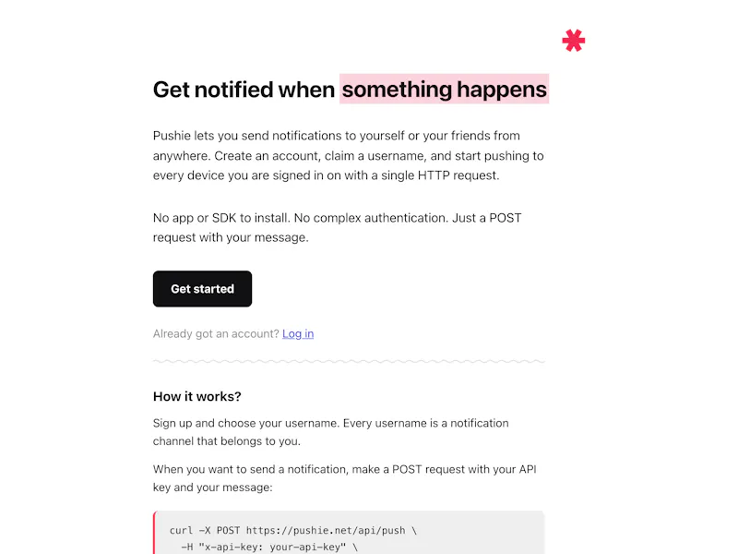
Task: Click the "Get notified when" heading text
Action: tap(244, 90)
